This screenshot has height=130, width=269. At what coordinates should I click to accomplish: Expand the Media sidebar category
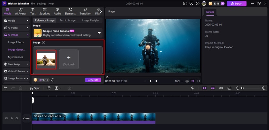coord(16,21)
